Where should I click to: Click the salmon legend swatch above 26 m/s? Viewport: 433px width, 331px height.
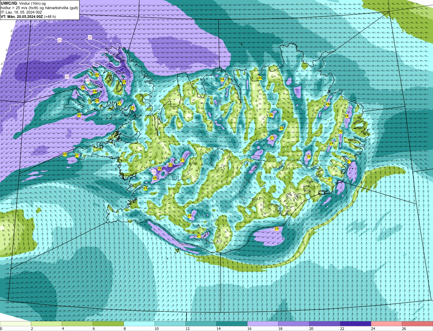(417, 324)
